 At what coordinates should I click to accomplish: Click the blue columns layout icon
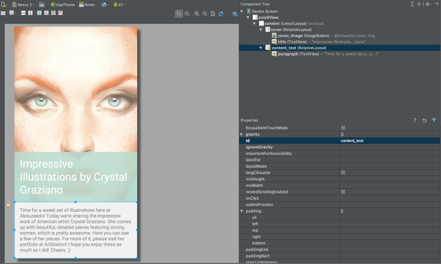coord(39,13)
